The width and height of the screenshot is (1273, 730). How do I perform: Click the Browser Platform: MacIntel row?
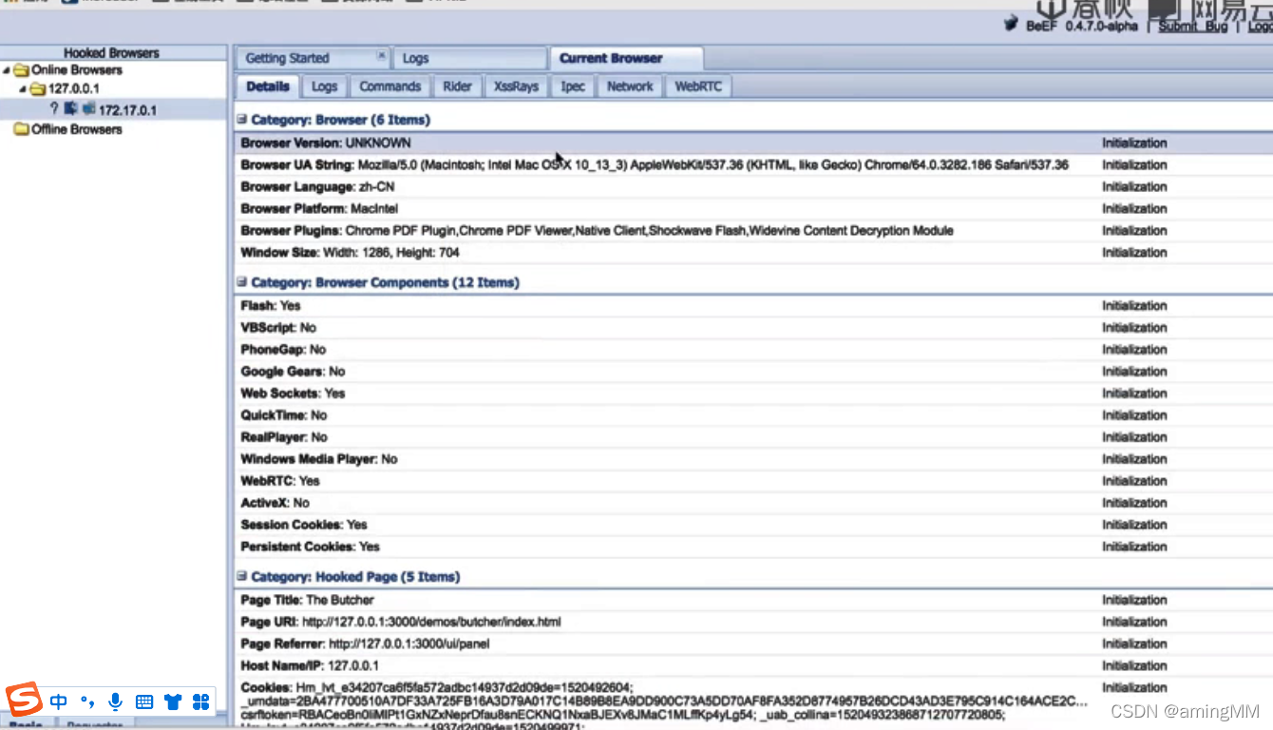point(753,209)
